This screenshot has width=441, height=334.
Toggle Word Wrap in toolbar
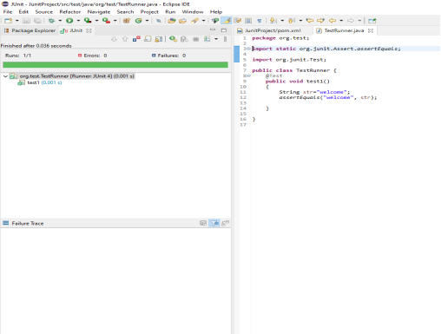238,21
